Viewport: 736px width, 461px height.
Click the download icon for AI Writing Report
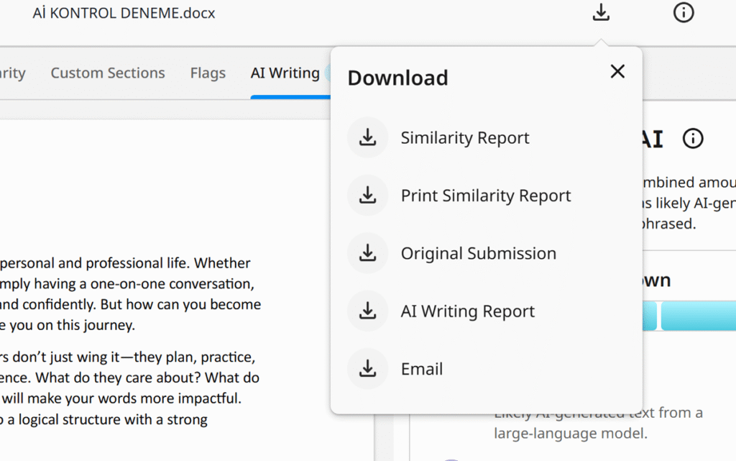(368, 311)
